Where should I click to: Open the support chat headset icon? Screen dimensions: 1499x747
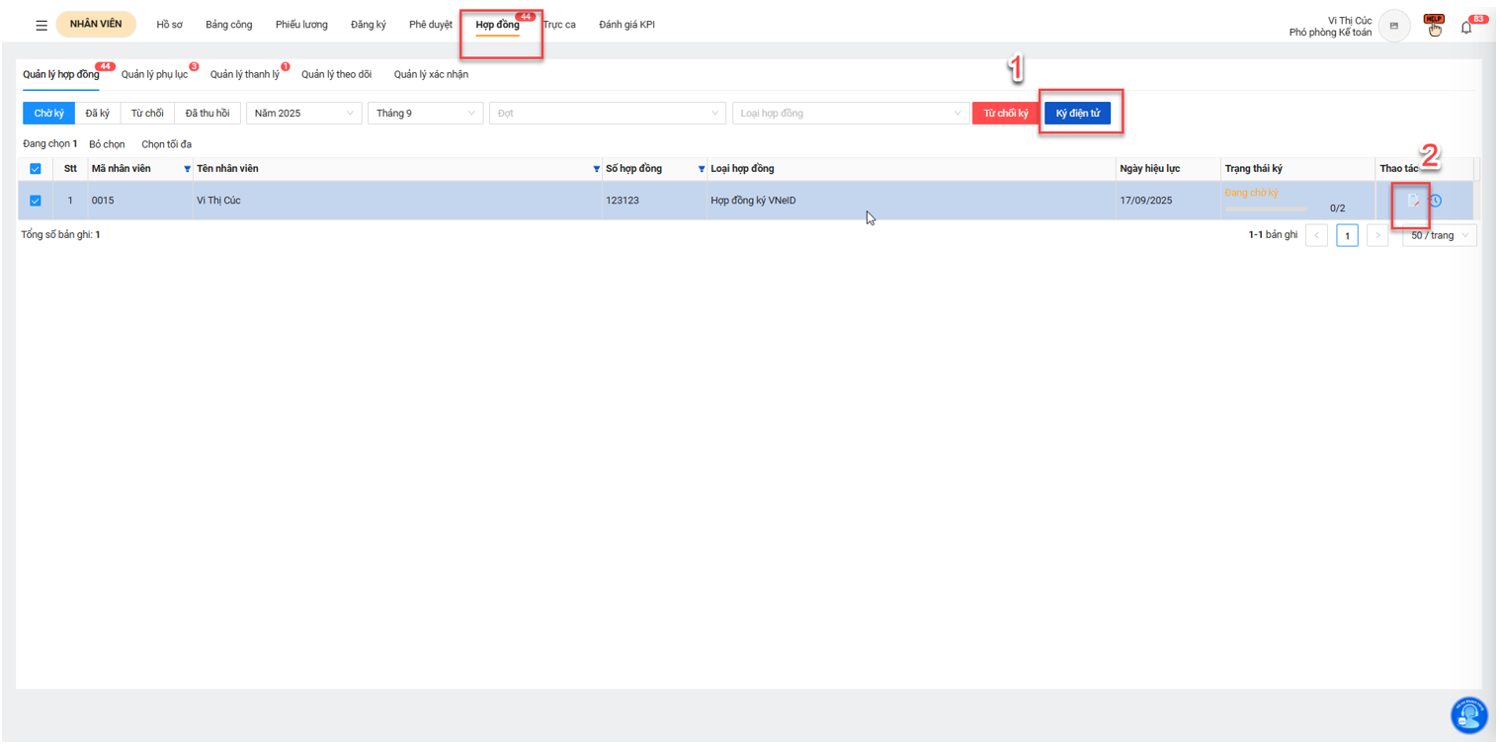1469,715
